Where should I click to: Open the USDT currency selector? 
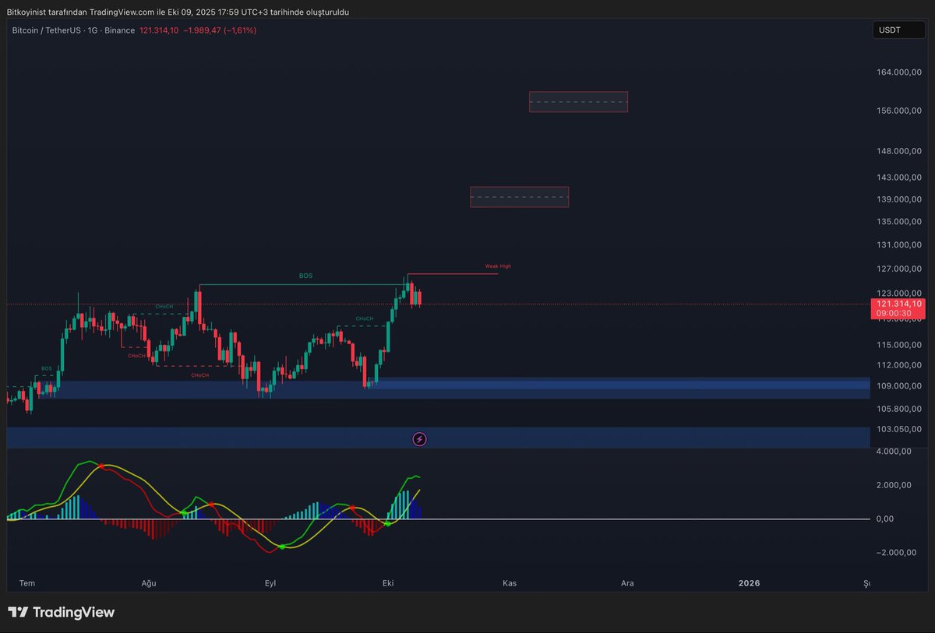(898, 30)
